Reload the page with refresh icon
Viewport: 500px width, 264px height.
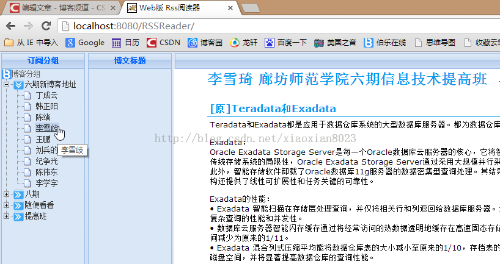click(46, 26)
